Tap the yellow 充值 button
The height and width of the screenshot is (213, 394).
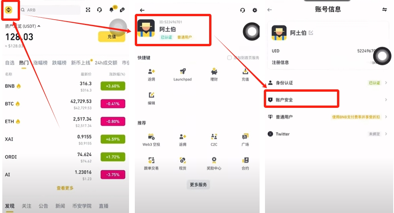pyautogui.click(x=112, y=37)
